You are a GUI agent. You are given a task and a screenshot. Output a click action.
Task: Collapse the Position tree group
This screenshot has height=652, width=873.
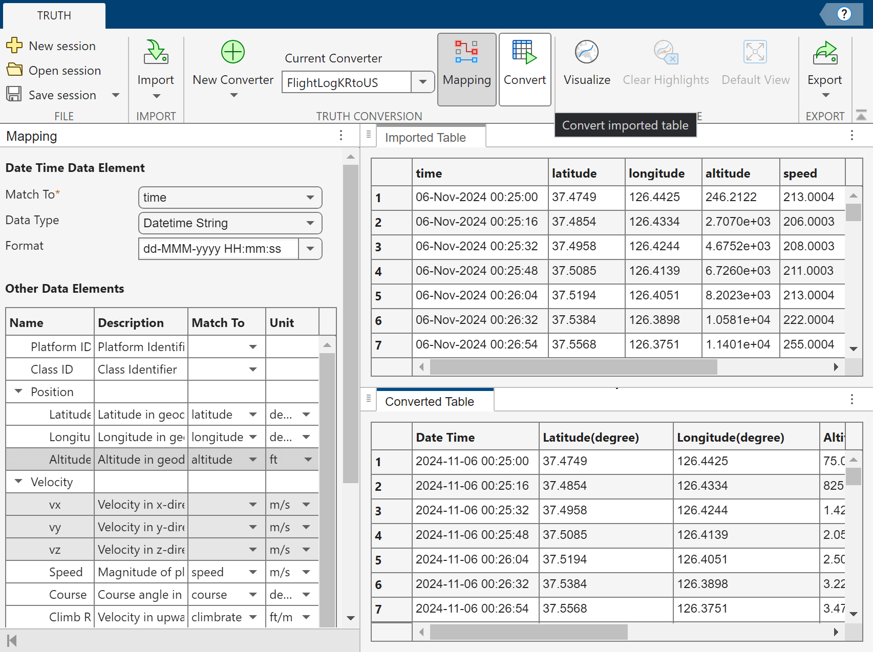19,392
